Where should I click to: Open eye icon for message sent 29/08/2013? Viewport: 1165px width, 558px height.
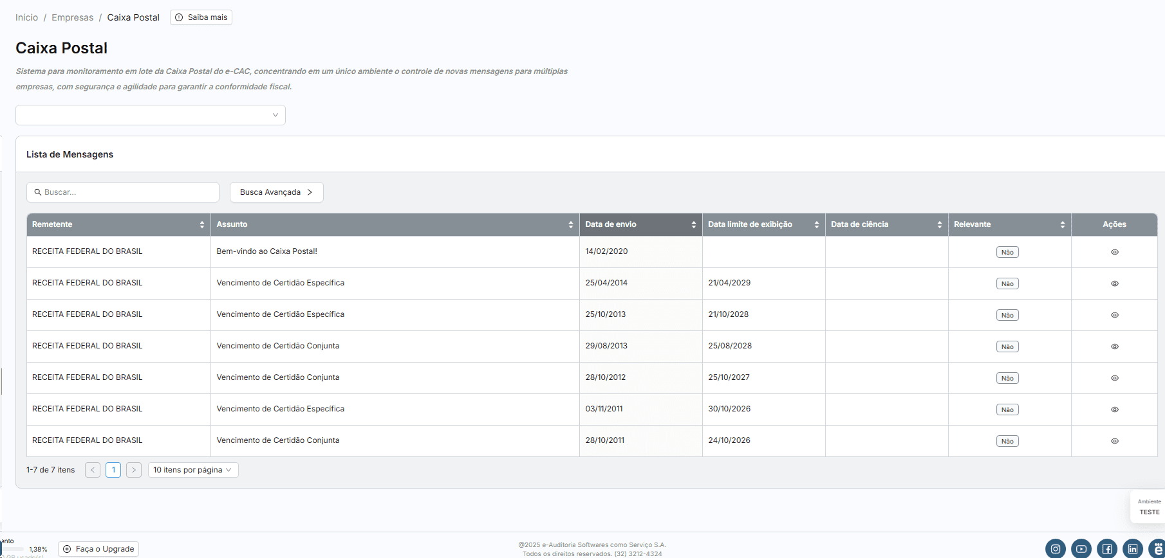point(1115,346)
